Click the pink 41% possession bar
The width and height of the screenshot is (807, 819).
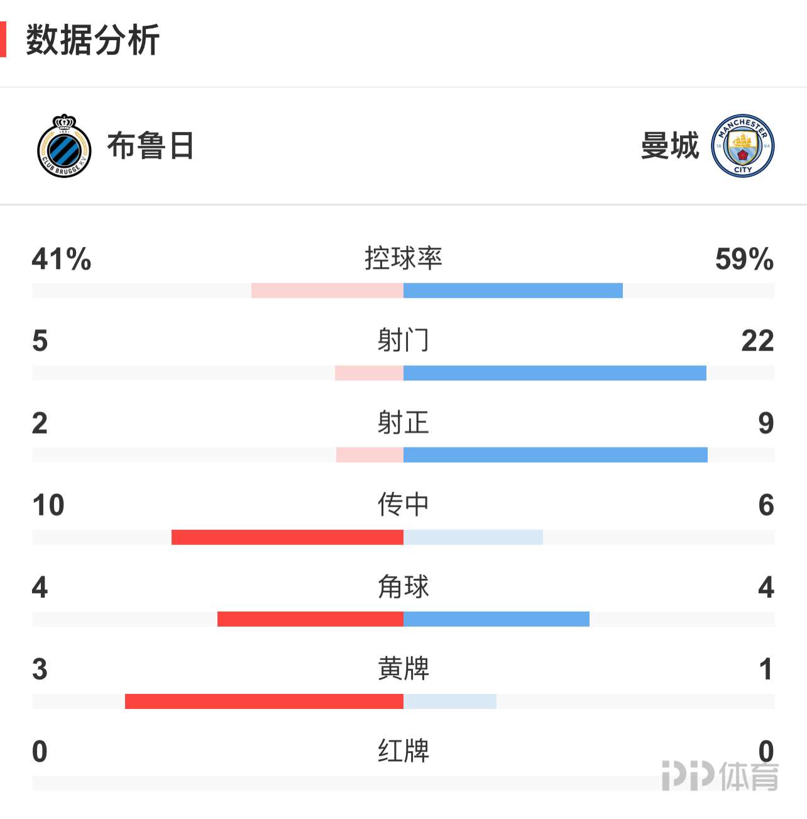[327, 290]
